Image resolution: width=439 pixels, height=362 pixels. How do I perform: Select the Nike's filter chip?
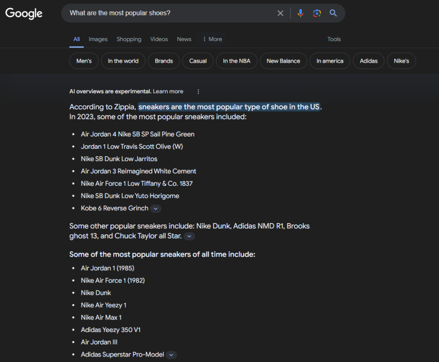401,61
